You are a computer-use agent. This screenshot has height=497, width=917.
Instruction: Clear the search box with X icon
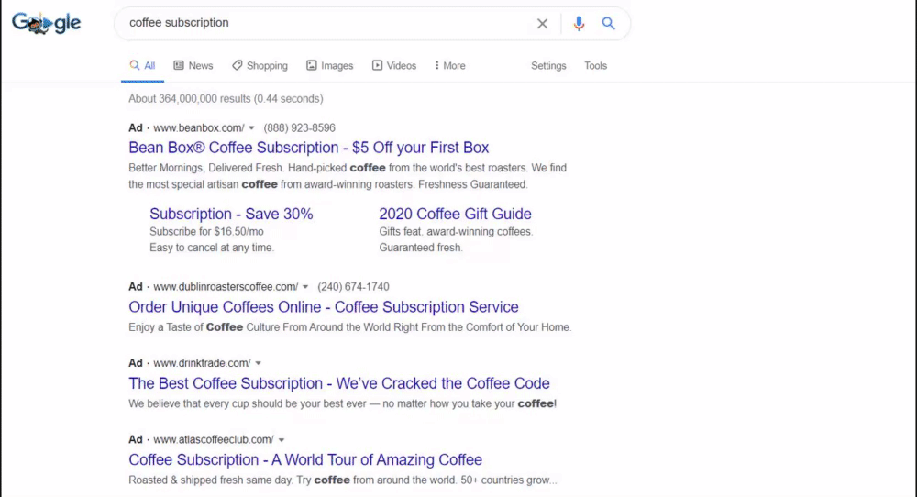[x=542, y=24]
